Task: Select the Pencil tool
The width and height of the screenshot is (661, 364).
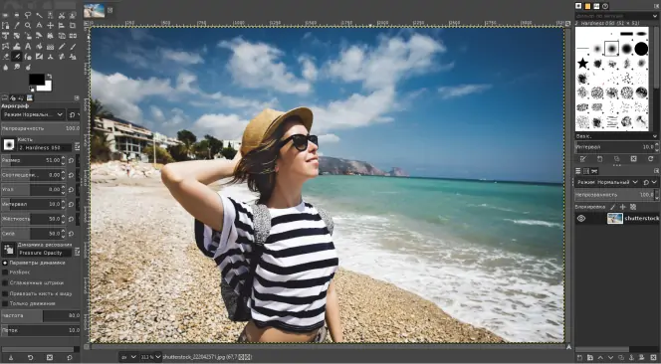Action: (x=62, y=47)
